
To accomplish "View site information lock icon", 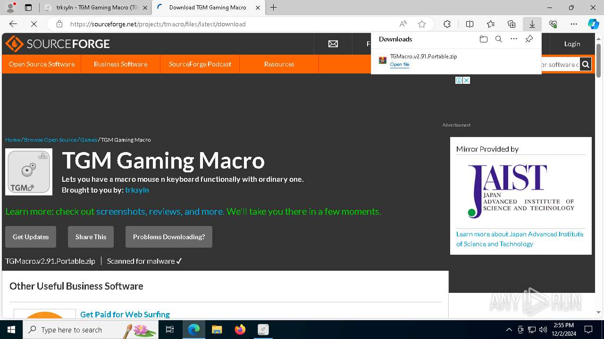I will [59, 24].
